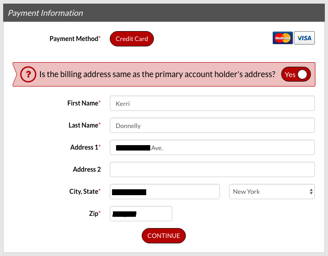Click the Last Name field containing Donnelly

point(212,125)
